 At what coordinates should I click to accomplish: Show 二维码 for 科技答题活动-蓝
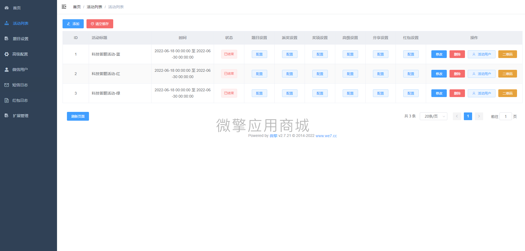(x=508, y=54)
